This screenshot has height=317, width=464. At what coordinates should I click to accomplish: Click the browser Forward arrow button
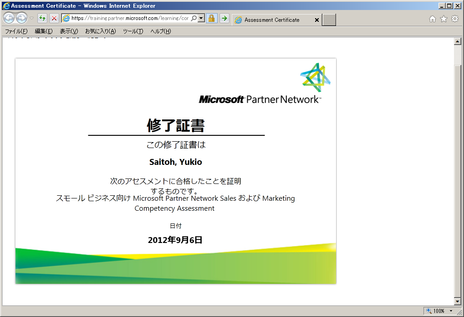coord(21,18)
